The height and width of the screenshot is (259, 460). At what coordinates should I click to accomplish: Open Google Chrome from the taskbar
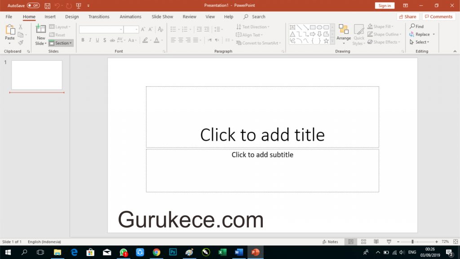point(156,252)
